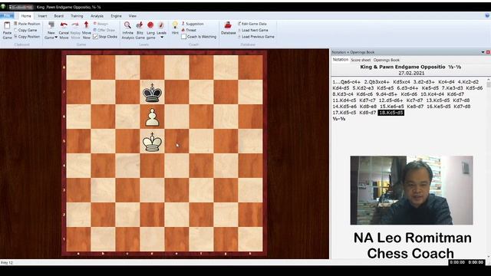Expand the New Game dropdown arrow

tap(56, 38)
